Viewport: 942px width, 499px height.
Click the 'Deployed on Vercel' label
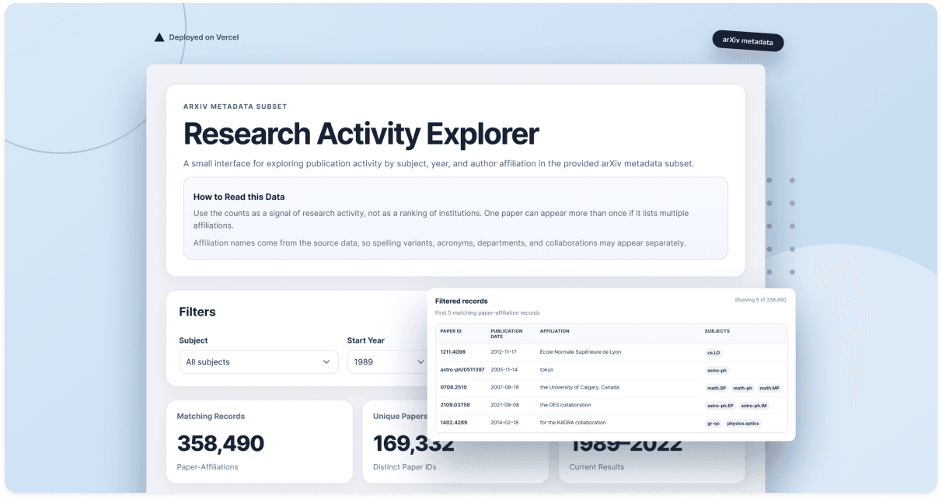(x=204, y=37)
